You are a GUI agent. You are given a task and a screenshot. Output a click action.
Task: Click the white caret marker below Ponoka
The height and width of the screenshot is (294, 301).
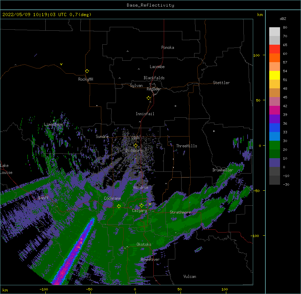coord(128,51)
